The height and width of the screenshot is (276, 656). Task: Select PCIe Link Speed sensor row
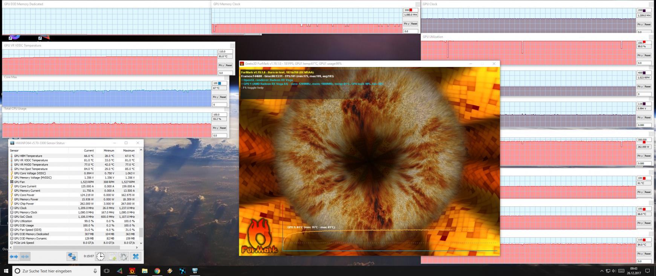click(74, 243)
